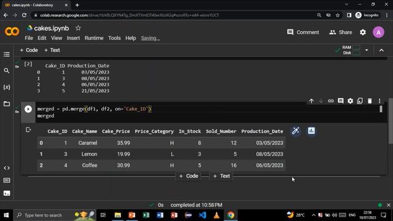Screen dimensions: 393x221
Task: Open the Edit menu
Action: pos(42,38)
